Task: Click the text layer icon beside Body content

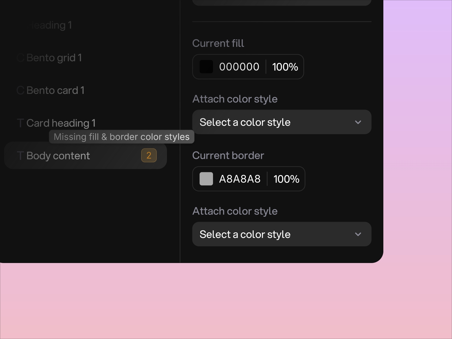Action: pos(20,155)
